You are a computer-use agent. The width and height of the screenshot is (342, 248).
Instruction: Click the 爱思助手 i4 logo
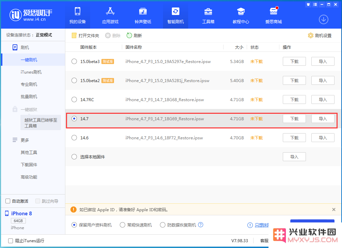point(31,15)
